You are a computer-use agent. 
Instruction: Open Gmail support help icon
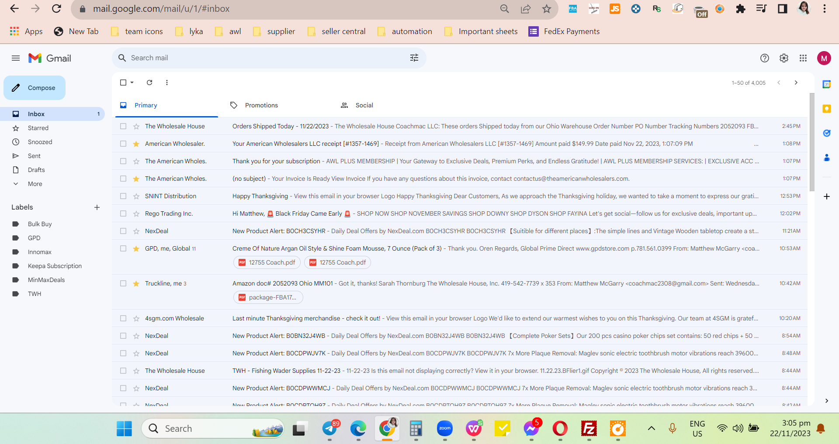[x=765, y=58]
